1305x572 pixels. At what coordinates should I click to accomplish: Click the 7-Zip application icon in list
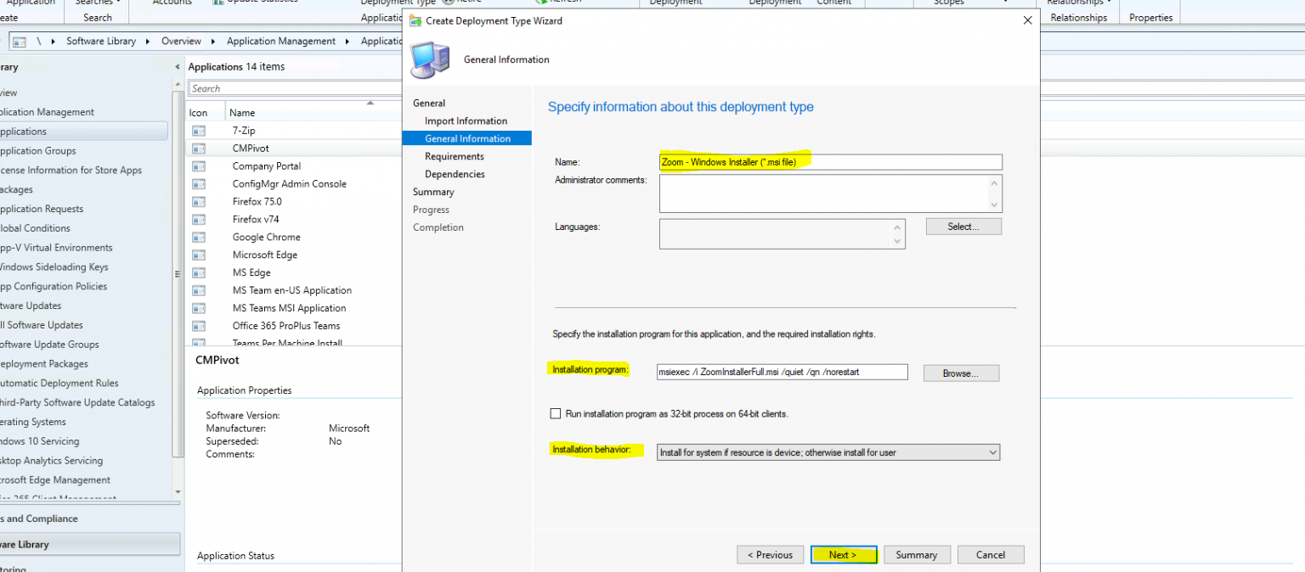click(199, 131)
